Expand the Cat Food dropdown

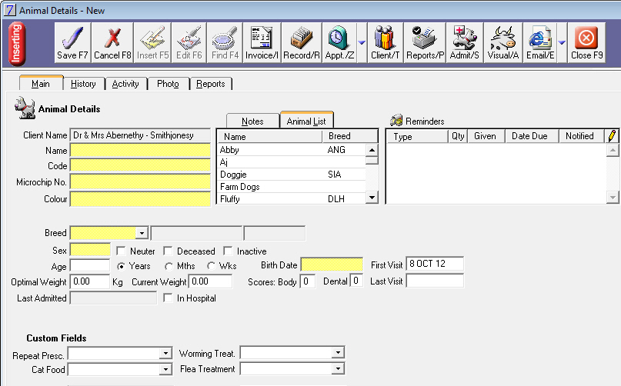165,369
